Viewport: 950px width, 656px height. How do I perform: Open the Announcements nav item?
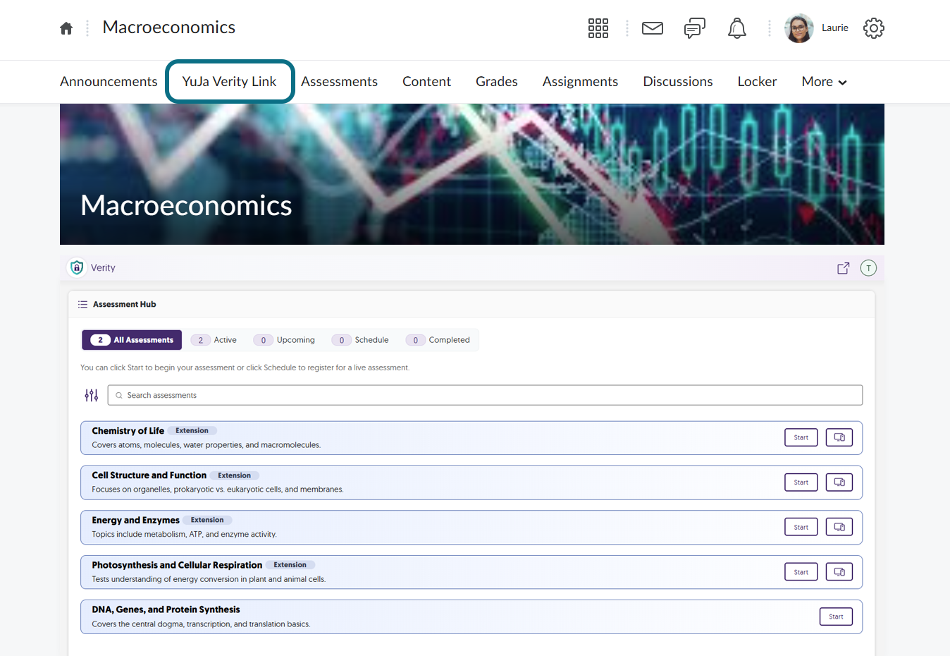(x=109, y=82)
